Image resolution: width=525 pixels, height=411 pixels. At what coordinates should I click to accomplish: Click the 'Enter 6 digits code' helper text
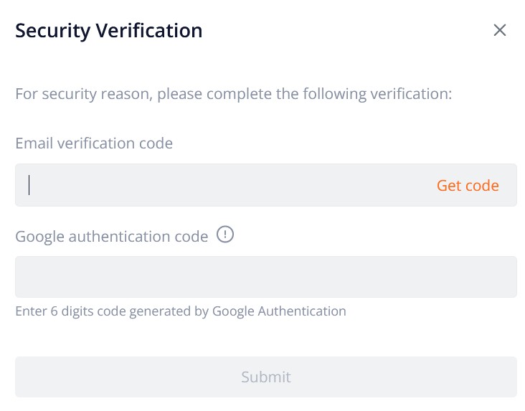tap(181, 311)
